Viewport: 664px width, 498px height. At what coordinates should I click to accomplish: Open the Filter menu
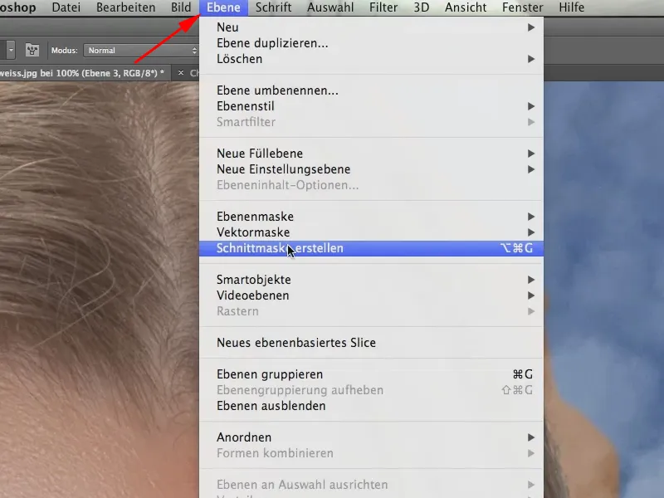click(x=383, y=7)
